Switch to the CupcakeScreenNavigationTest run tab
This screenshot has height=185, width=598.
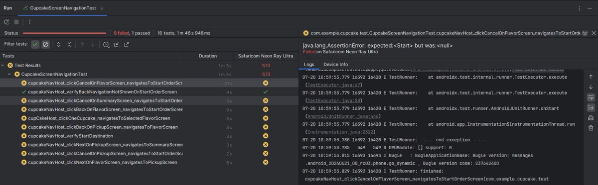tap(63, 8)
